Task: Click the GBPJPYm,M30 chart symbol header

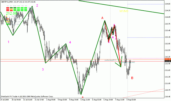Action: coord(7,2)
